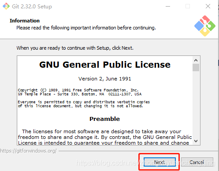The image size is (219, 171).
Task: Click the '59 Temple Place' address line
Action: click(80, 94)
